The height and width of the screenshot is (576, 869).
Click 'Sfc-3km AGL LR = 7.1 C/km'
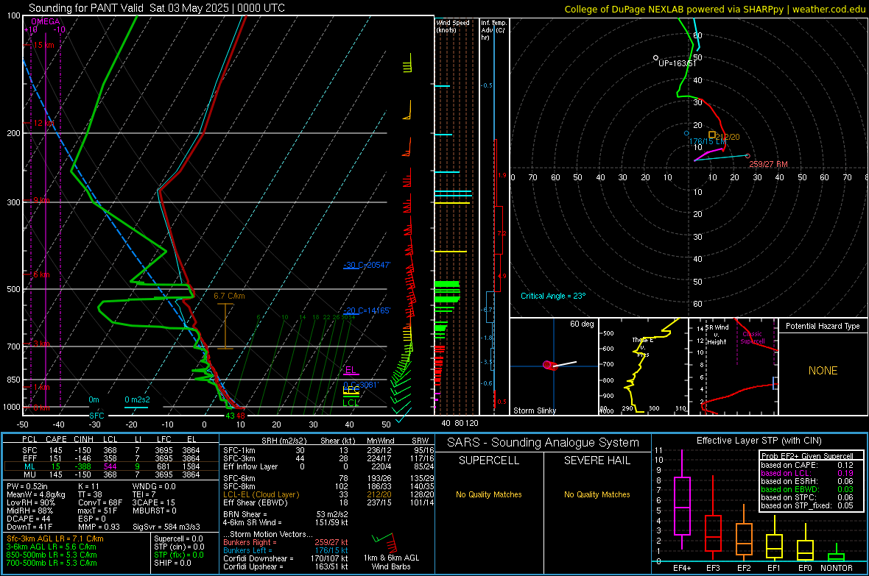click(x=55, y=538)
